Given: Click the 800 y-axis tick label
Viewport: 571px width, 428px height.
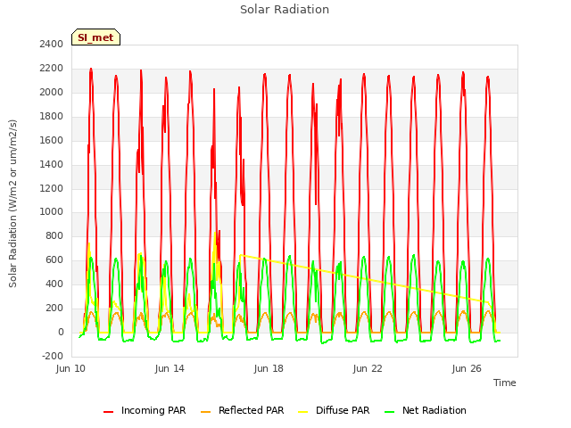Looking at the screenshot, I should coord(54,235).
